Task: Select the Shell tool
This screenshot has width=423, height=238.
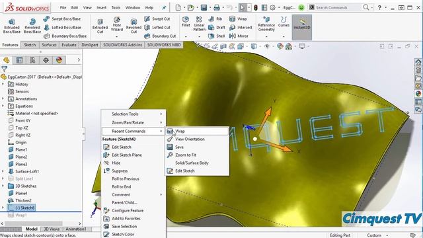Action: [217, 36]
